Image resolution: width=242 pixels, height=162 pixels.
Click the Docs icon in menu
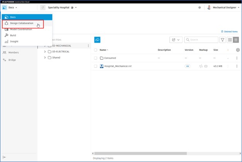6,17
